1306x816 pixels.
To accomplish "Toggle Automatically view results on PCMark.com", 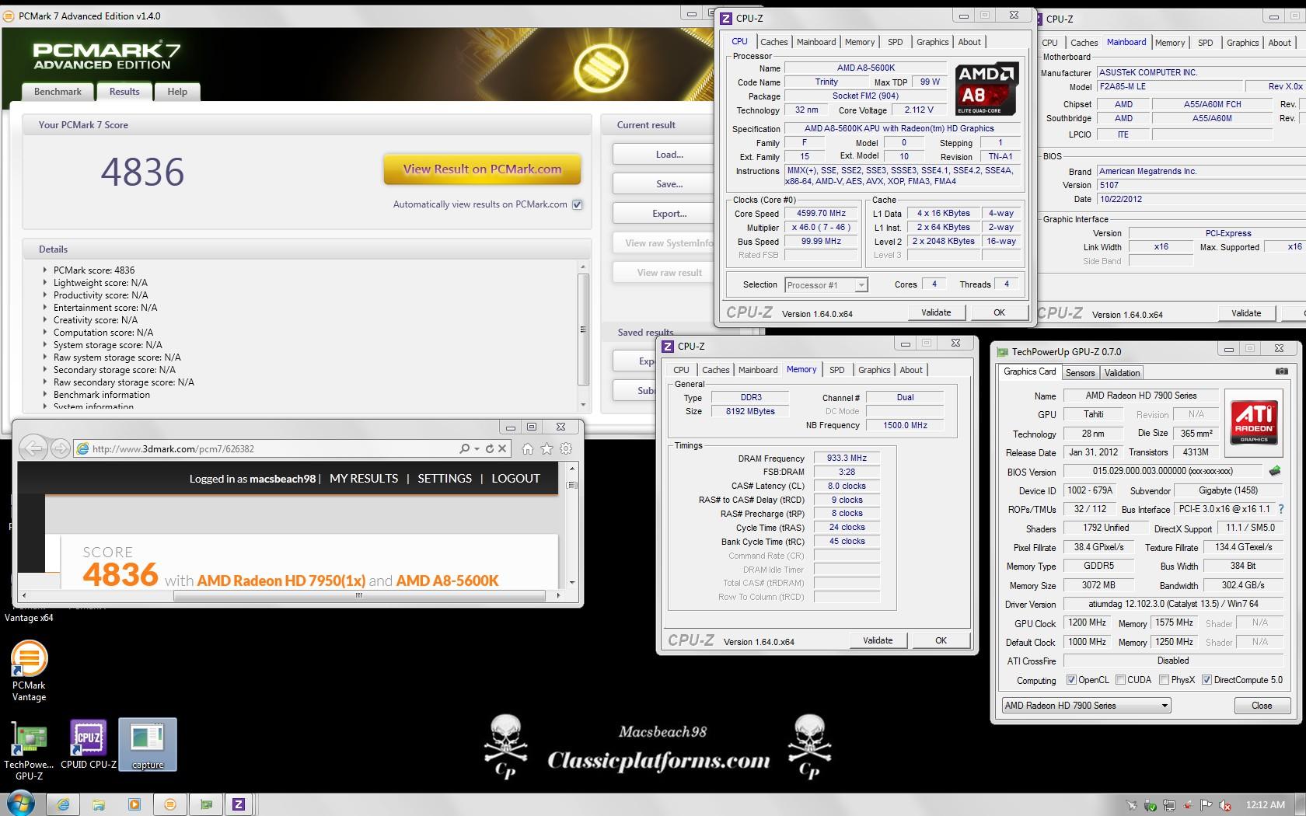I will [x=577, y=204].
